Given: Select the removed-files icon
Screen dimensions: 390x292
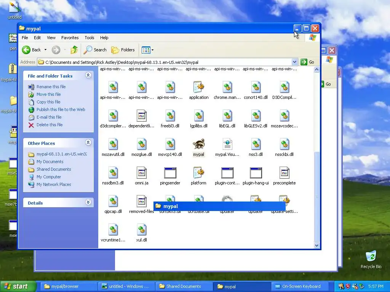Looking at the screenshot, I should 142,202.
